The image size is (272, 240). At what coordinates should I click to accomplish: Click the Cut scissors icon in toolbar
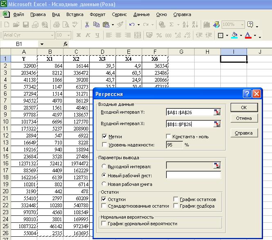click(x=87, y=25)
